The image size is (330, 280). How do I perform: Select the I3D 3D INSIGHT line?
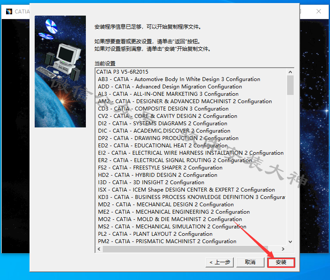click(x=151, y=182)
